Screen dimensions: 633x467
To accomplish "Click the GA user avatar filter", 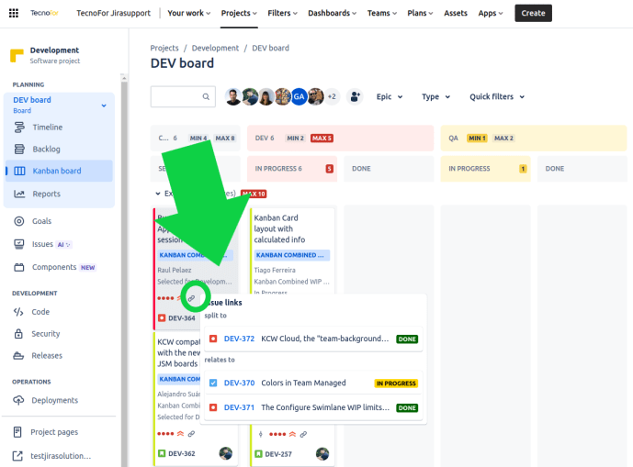I will click(x=299, y=96).
